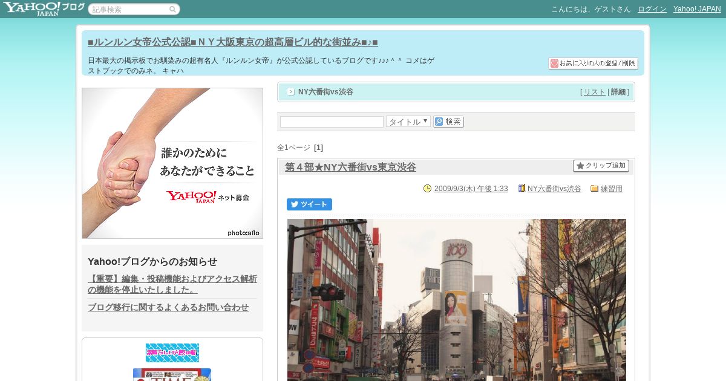Click お気に入りの人の登録/削除 button
Screen dimensions: 726x381
point(593,63)
